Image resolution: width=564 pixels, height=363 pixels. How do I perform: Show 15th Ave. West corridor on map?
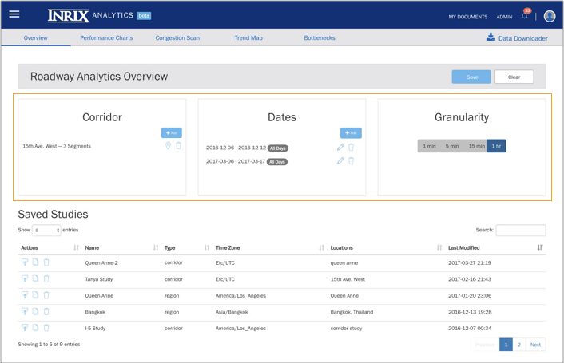(168, 145)
